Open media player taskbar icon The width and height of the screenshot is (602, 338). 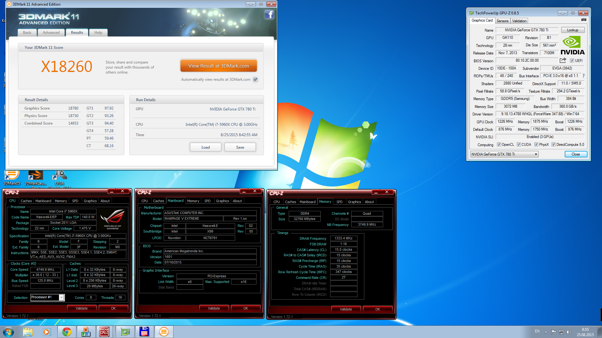(x=47, y=332)
